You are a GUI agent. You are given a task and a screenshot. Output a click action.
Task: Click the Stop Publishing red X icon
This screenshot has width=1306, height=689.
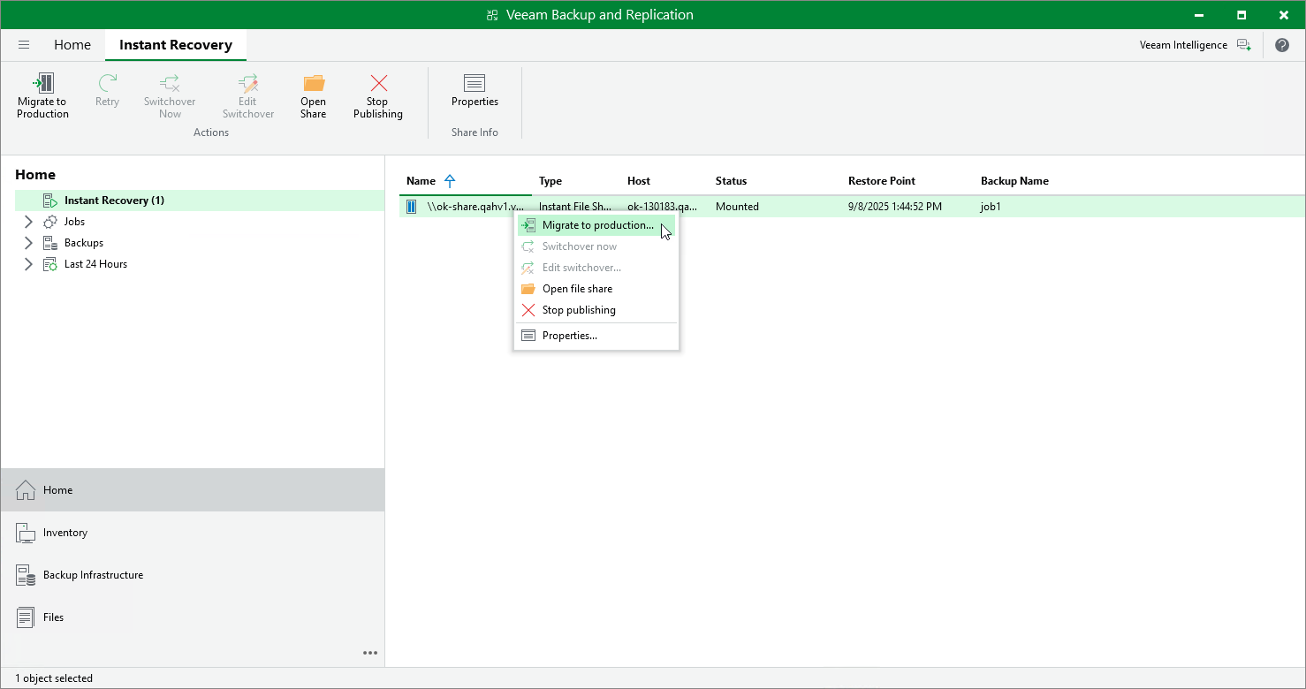pos(378,83)
